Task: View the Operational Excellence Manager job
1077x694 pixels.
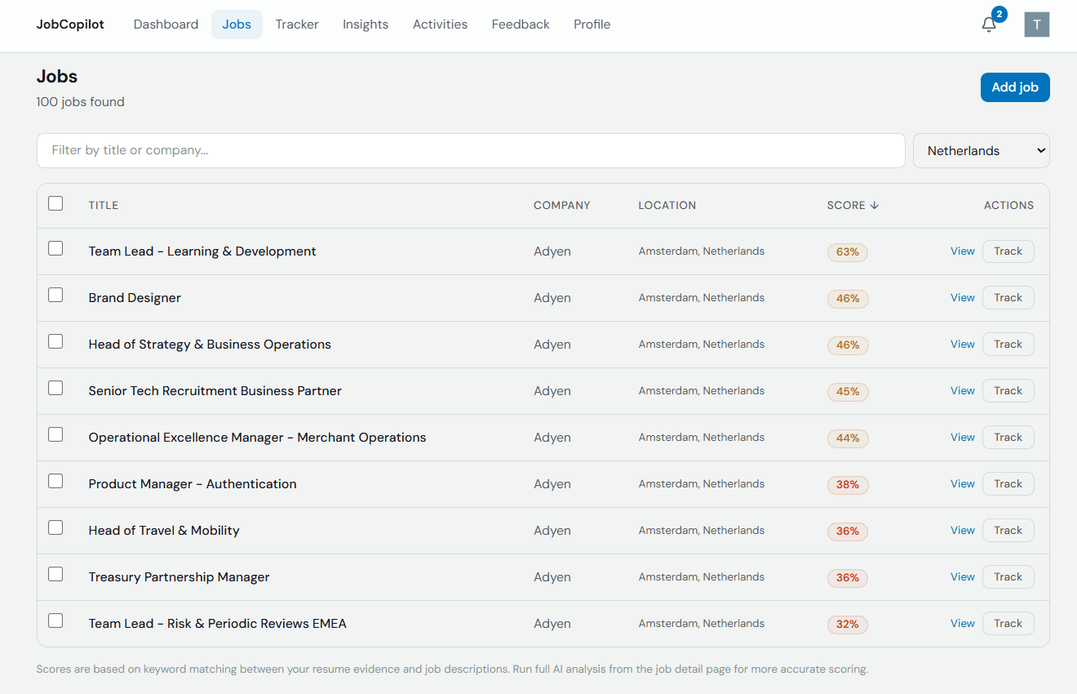Action: [962, 438]
